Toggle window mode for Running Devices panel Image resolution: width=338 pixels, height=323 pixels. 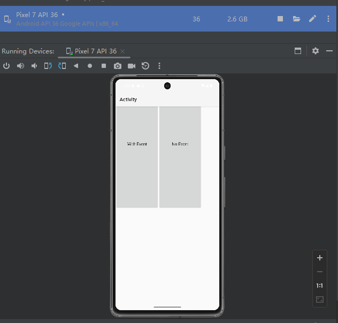click(x=298, y=51)
